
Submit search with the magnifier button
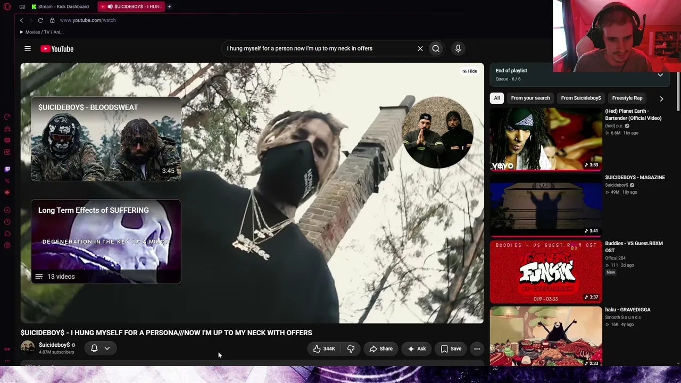[436, 48]
